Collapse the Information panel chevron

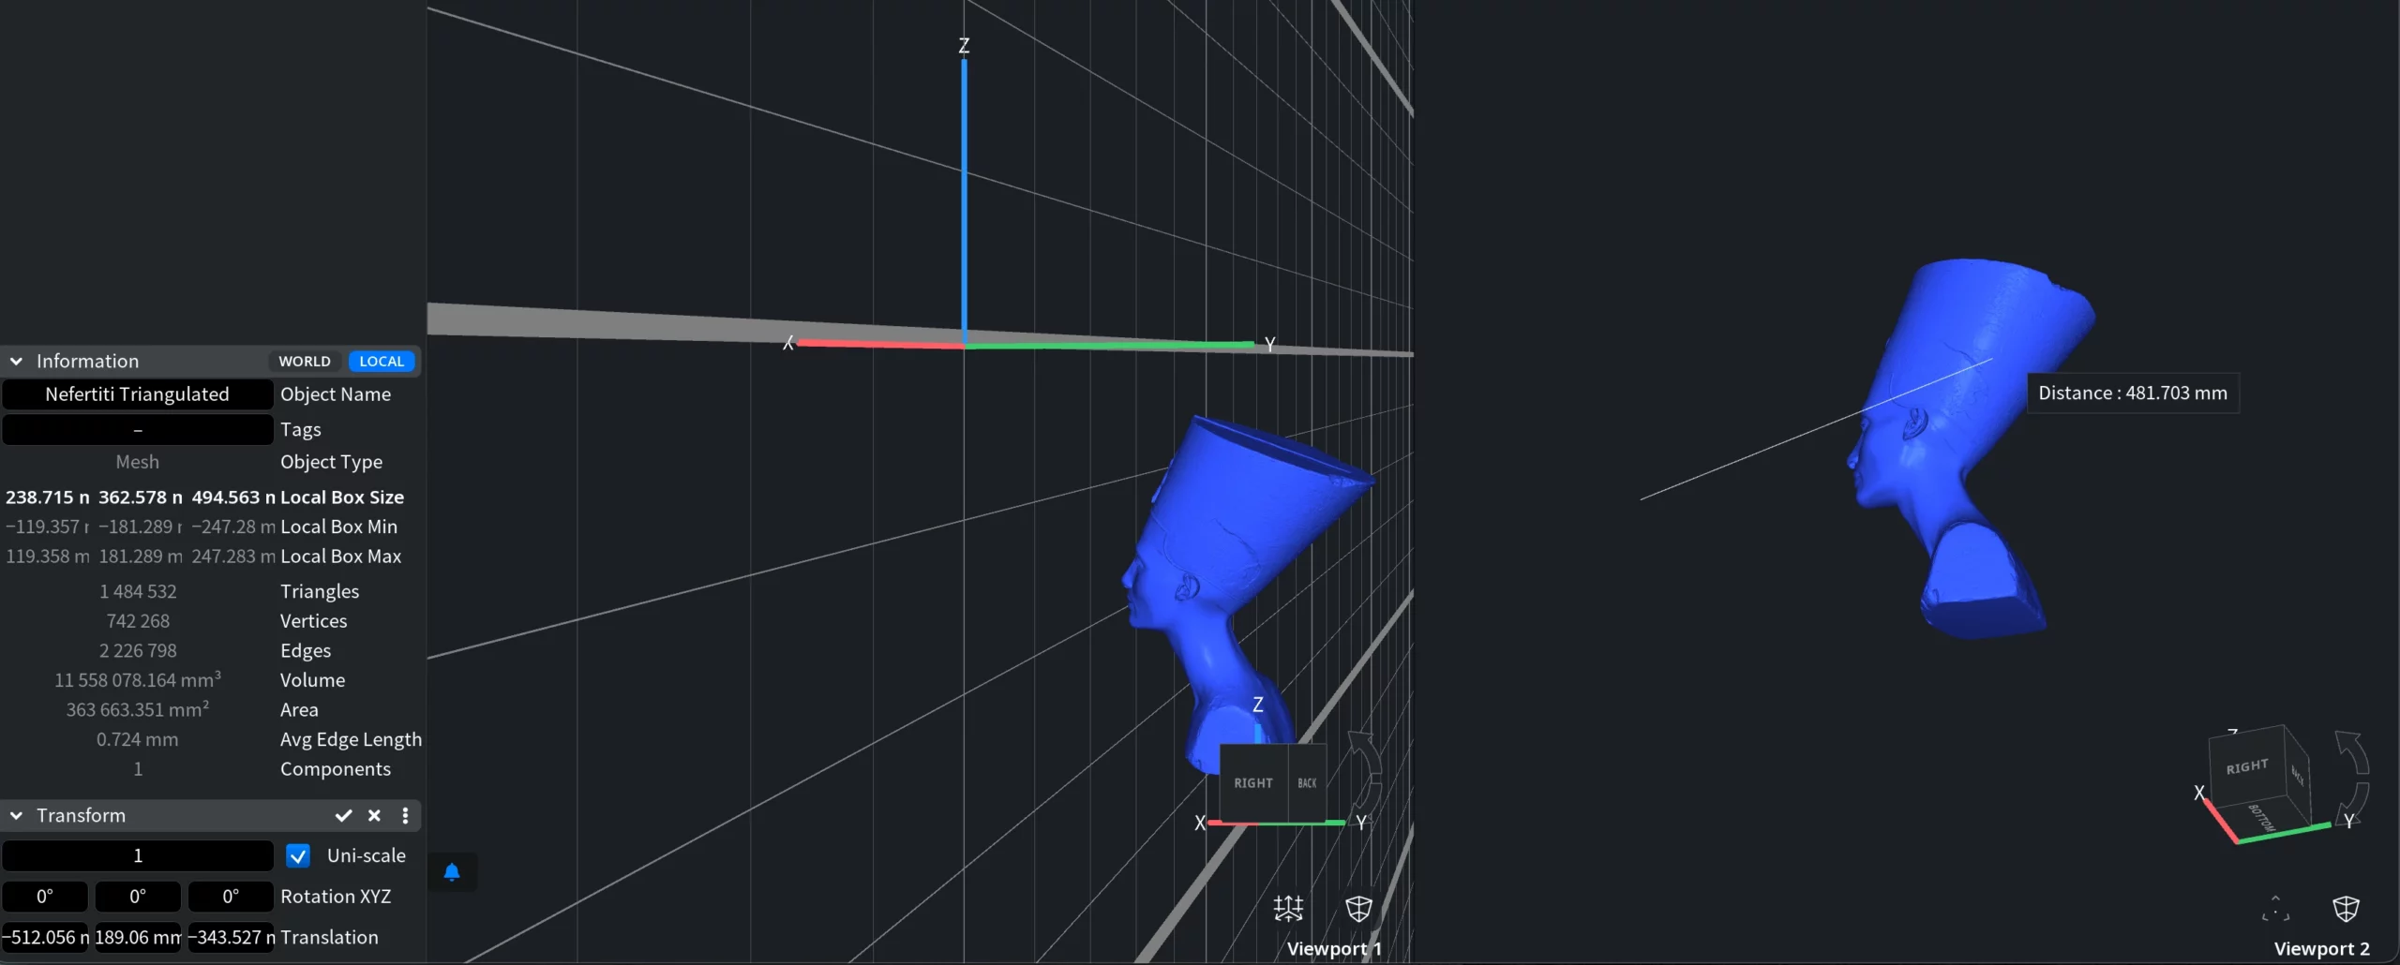click(x=16, y=361)
